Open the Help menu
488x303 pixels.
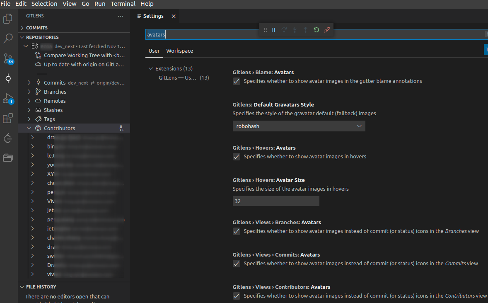[x=147, y=4]
